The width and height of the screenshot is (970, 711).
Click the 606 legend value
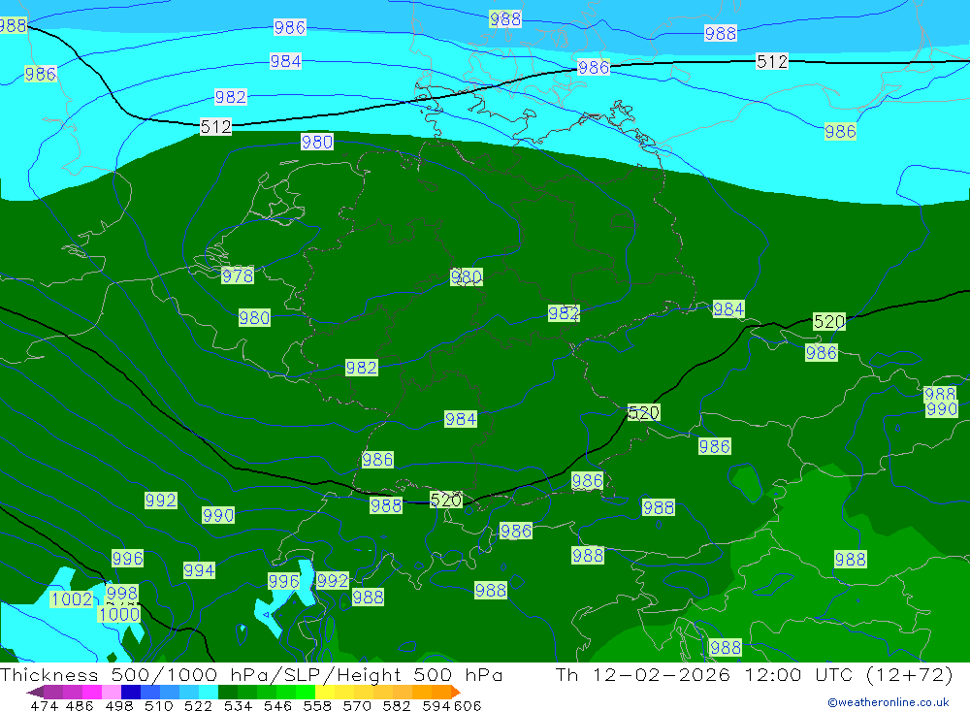pos(468,705)
